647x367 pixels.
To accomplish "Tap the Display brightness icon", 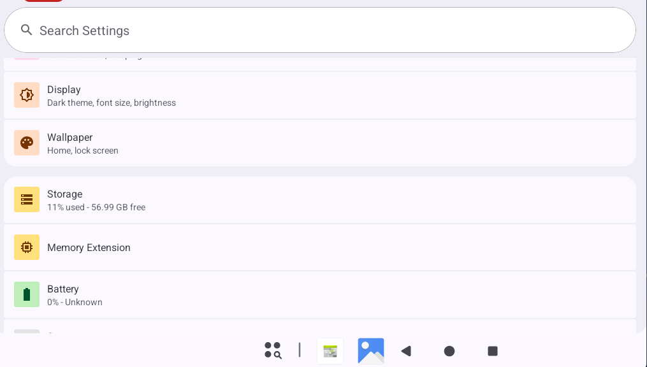I will [27, 95].
